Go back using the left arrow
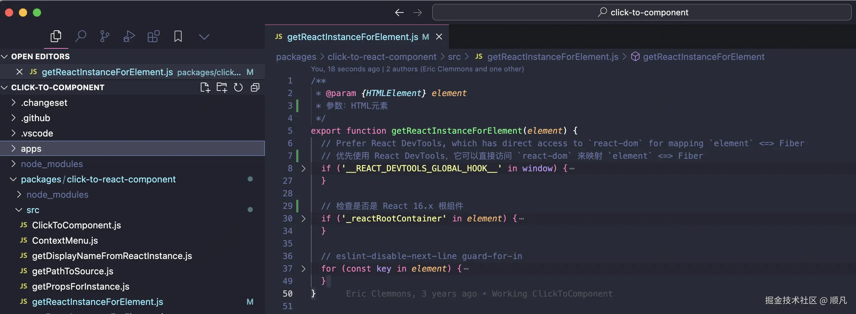856x314 pixels. tap(399, 13)
